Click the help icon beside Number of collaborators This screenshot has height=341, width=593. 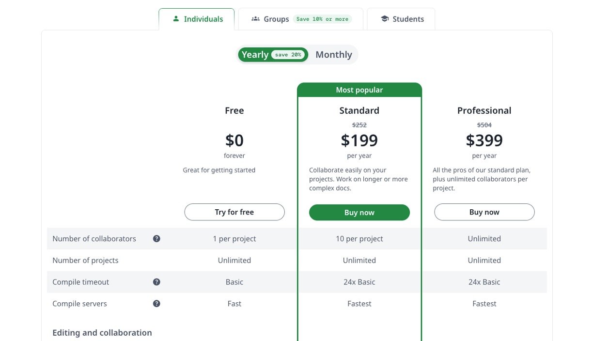point(156,239)
